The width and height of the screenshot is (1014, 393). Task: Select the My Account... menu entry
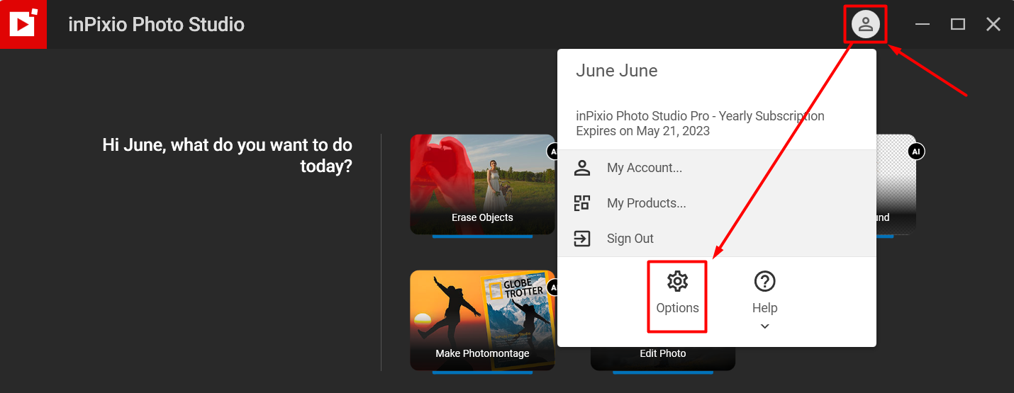[644, 168]
